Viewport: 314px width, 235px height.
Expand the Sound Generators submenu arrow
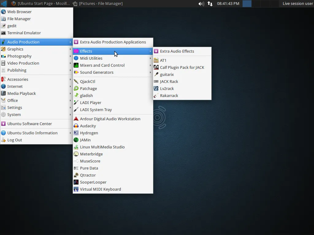coord(150,72)
